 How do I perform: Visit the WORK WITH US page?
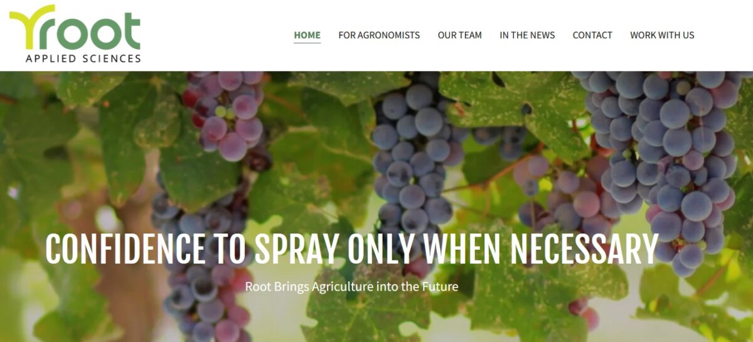pyautogui.click(x=662, y=35)
